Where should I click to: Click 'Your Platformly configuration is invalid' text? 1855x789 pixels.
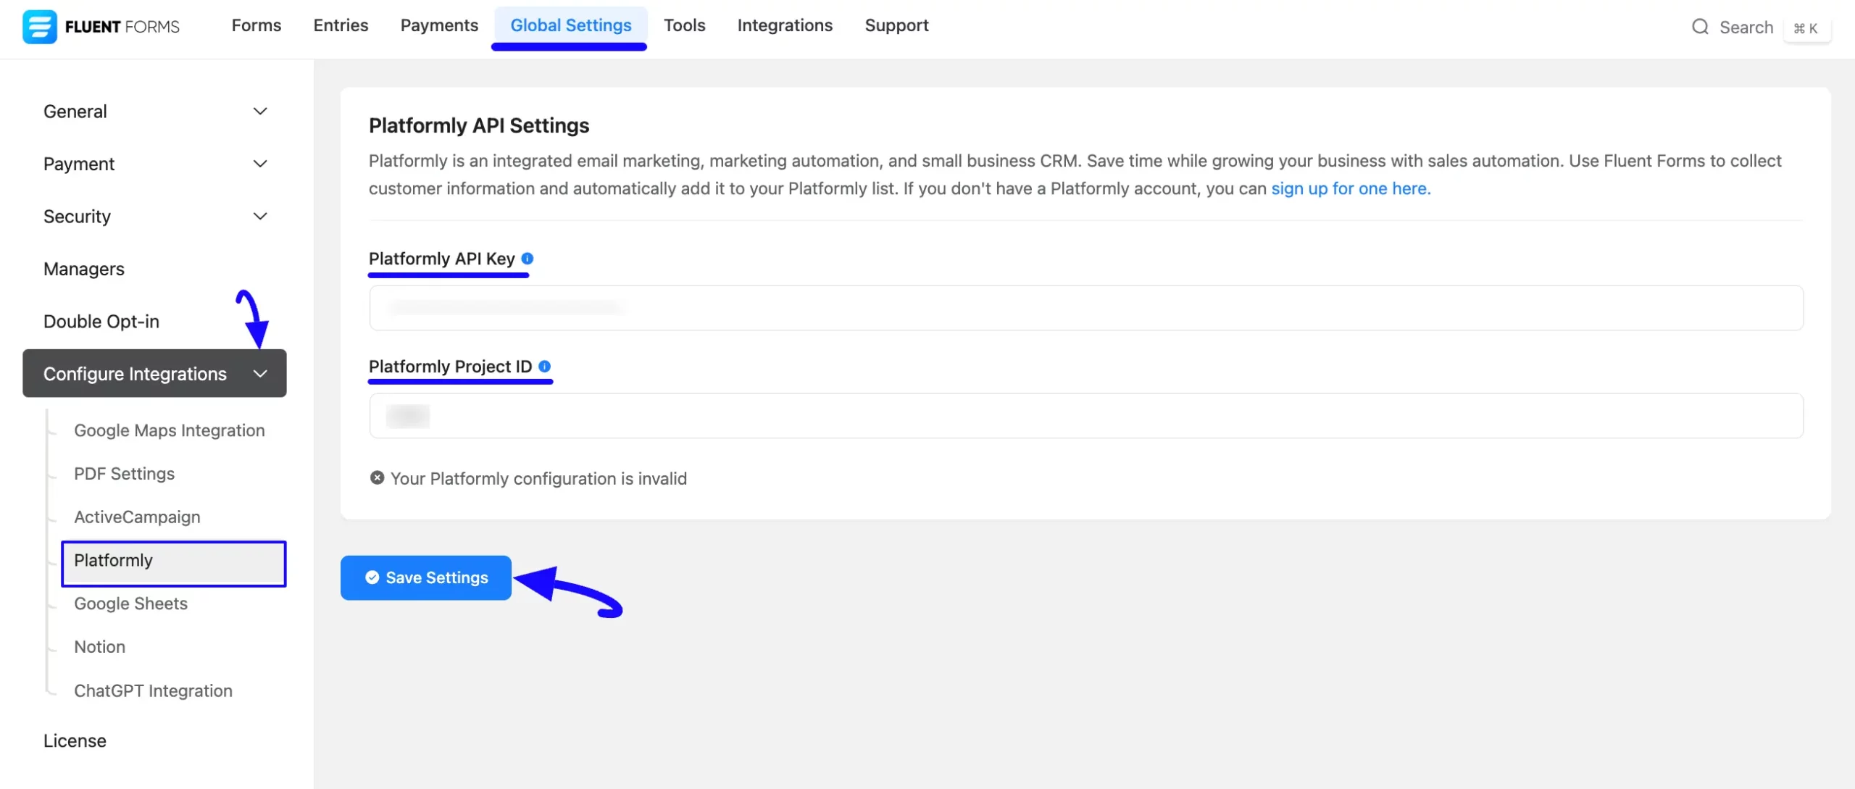(538, 479)
